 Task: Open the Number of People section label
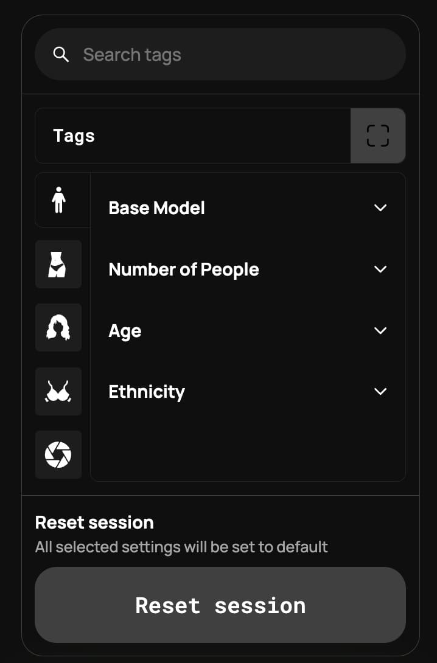(183, 269)
